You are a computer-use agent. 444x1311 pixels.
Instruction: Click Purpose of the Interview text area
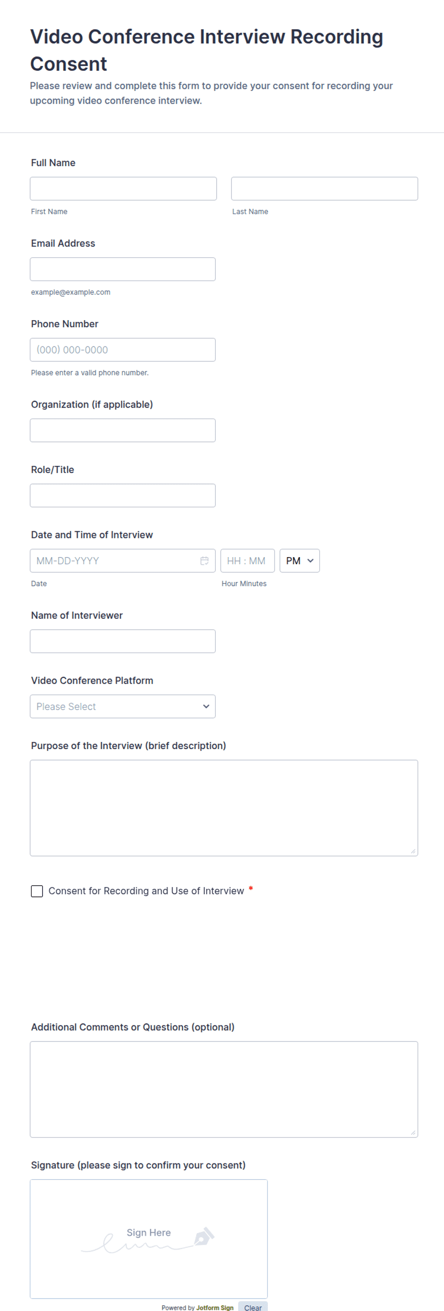(x=224, y=807)
